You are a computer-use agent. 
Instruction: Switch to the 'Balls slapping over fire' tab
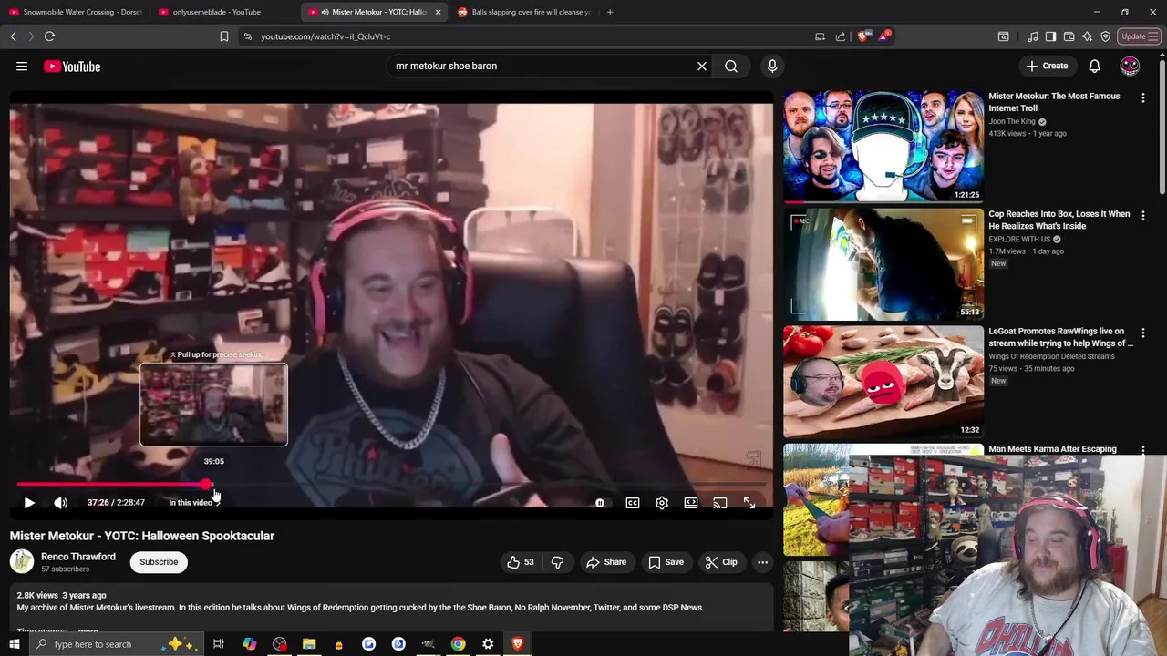pos(523,12)
